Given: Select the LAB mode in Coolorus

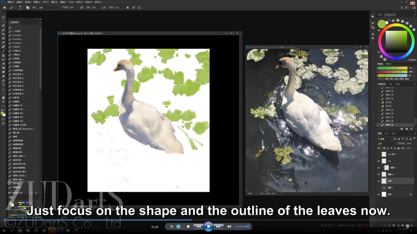Looking at the screenshot, I should (x=396, y=79).
